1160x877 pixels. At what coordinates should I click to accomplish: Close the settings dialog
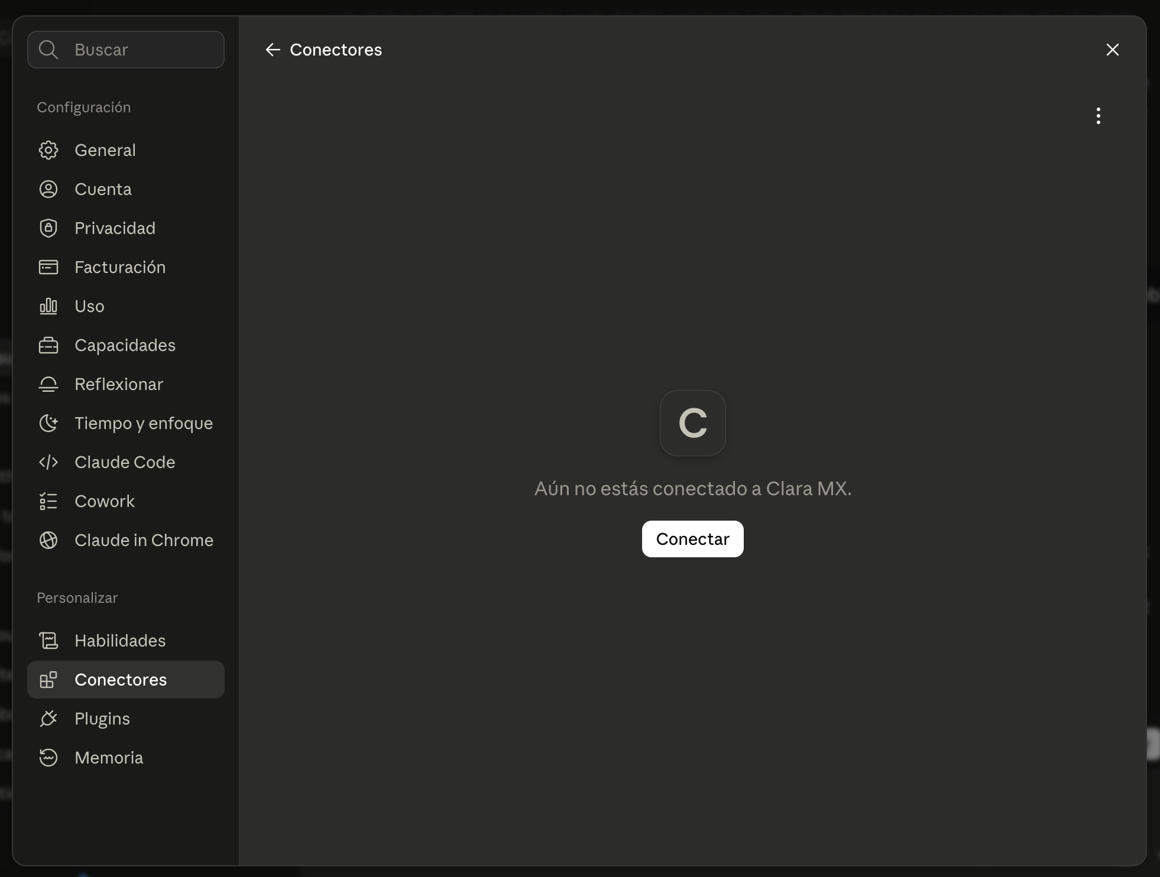[x=1113, y=50]
